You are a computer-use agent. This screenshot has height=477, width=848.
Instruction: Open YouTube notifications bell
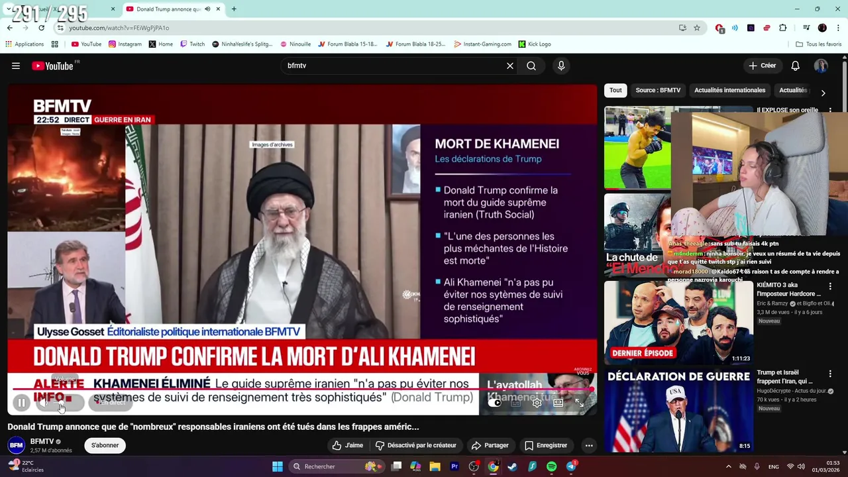point(795,66)
